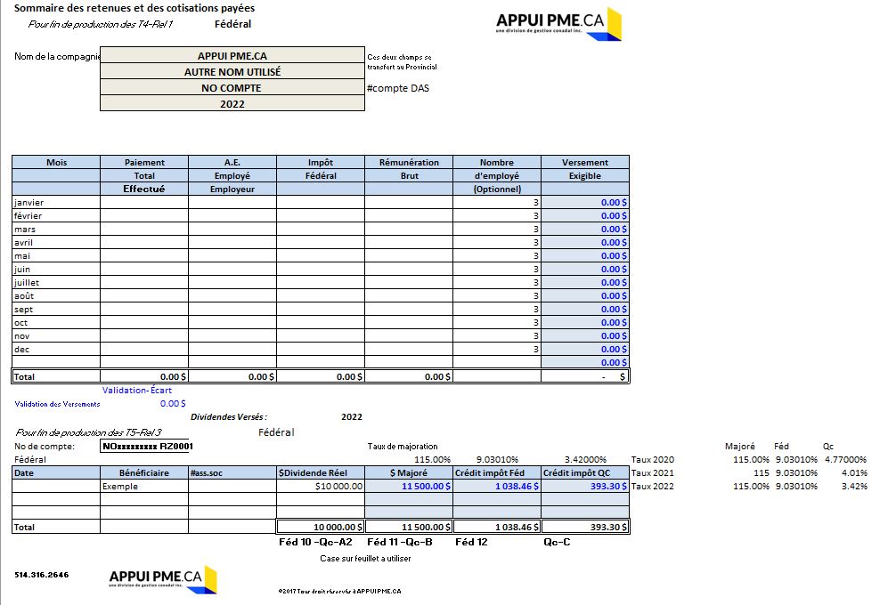
Task: Click the Impôt Fédéral cell for mars
Action: pyautogui.click(x=321, y=230)
